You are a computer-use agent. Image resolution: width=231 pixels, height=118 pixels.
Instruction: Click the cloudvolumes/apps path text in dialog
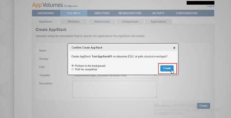pos(155,56)
